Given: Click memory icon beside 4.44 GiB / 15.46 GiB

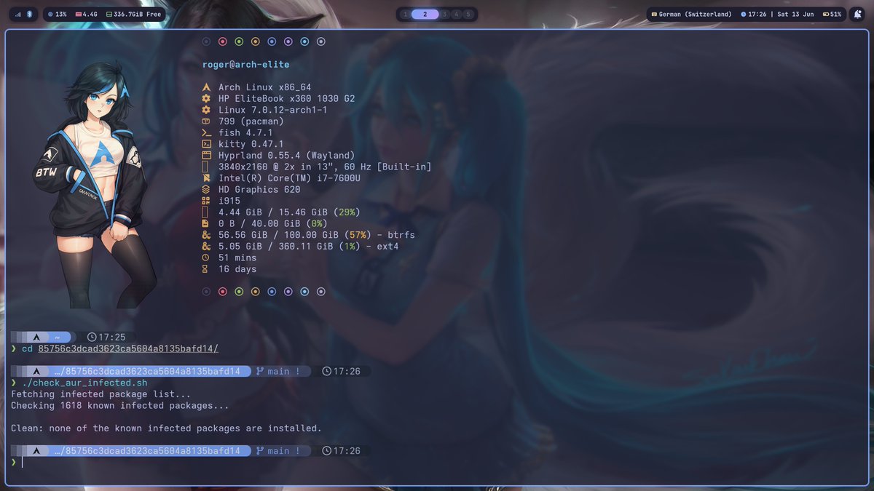Looking at the screenshot, I should click(x=206, y=212).
